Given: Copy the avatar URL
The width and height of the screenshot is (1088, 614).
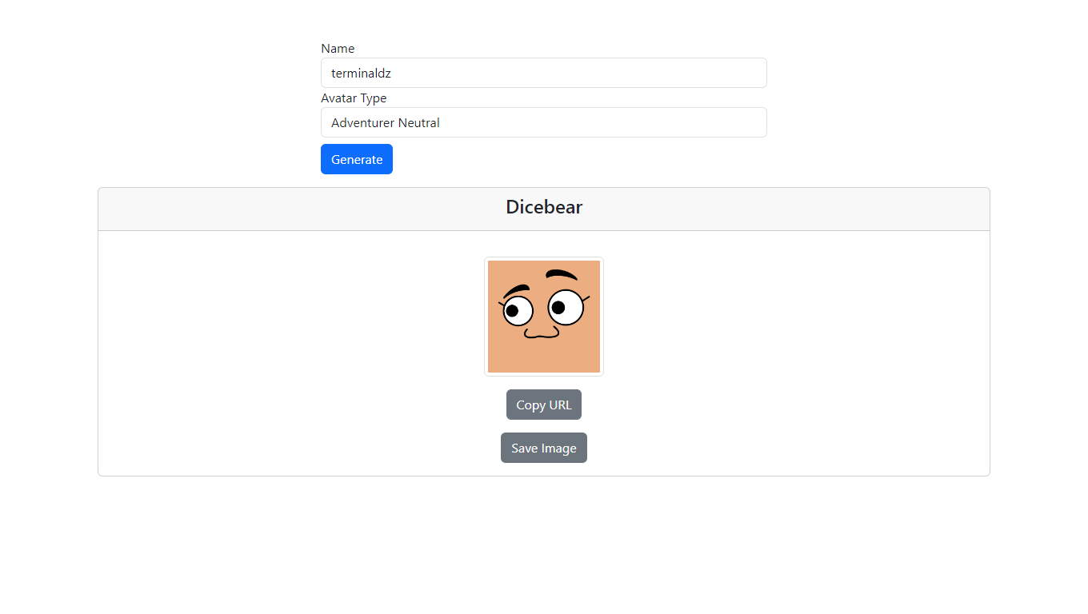Looking at the screenshot, I should (x=544, y=405).
